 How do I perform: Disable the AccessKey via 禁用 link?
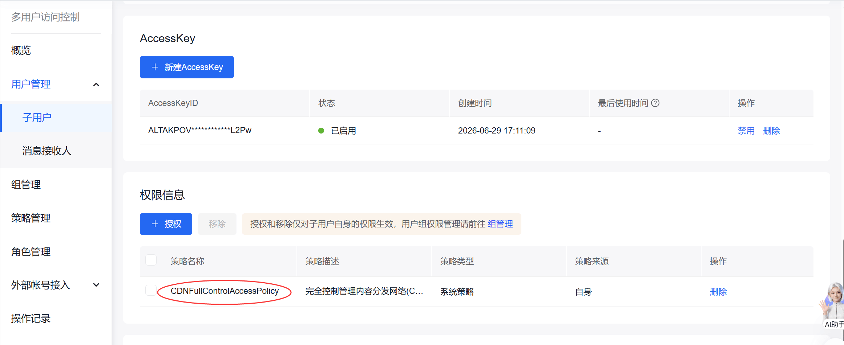coord(746,131)
